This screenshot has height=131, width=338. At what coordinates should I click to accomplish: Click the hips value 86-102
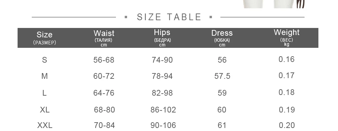click(163, 109)
